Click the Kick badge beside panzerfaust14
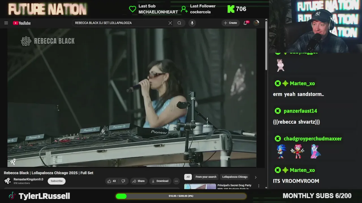 click(x=278, y=111)
